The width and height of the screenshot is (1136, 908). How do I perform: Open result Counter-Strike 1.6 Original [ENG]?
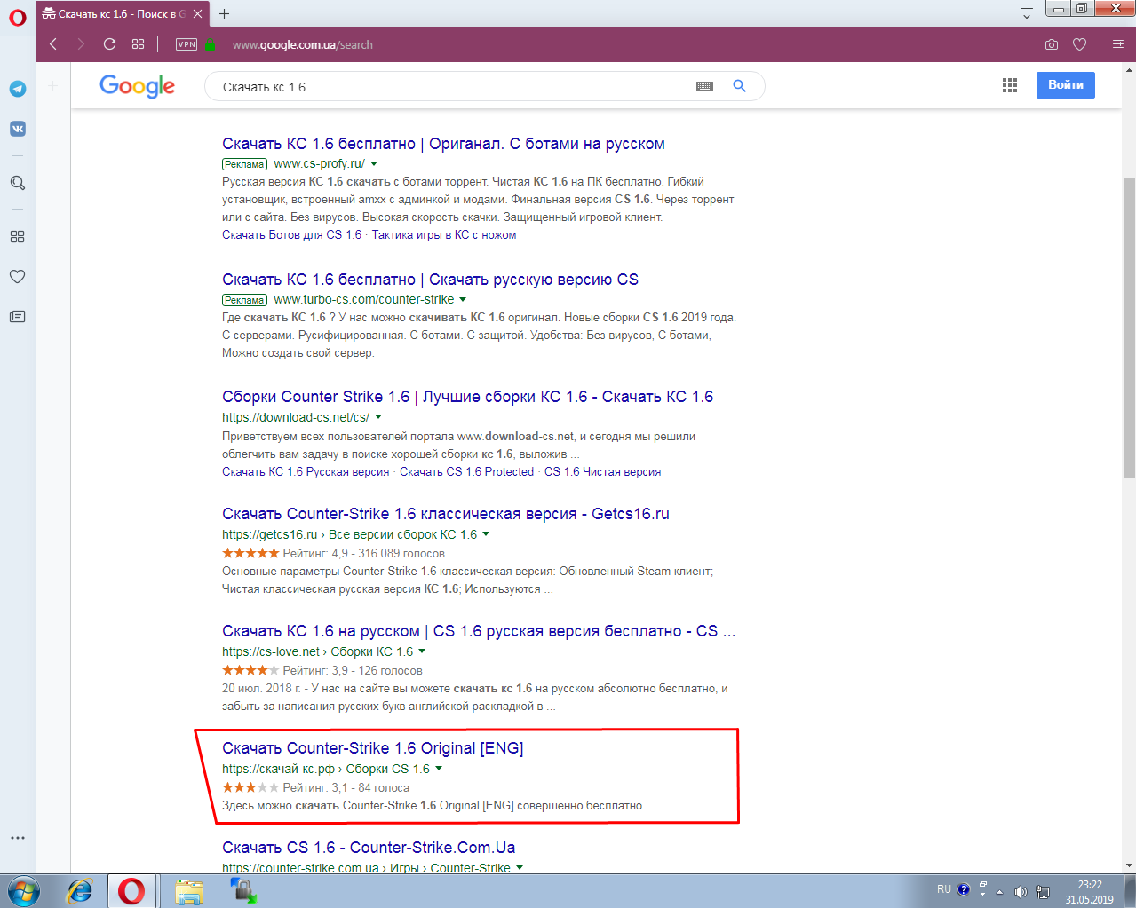[373, 748]
